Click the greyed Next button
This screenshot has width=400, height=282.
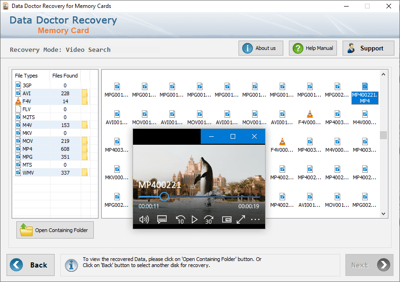(369, 265)
